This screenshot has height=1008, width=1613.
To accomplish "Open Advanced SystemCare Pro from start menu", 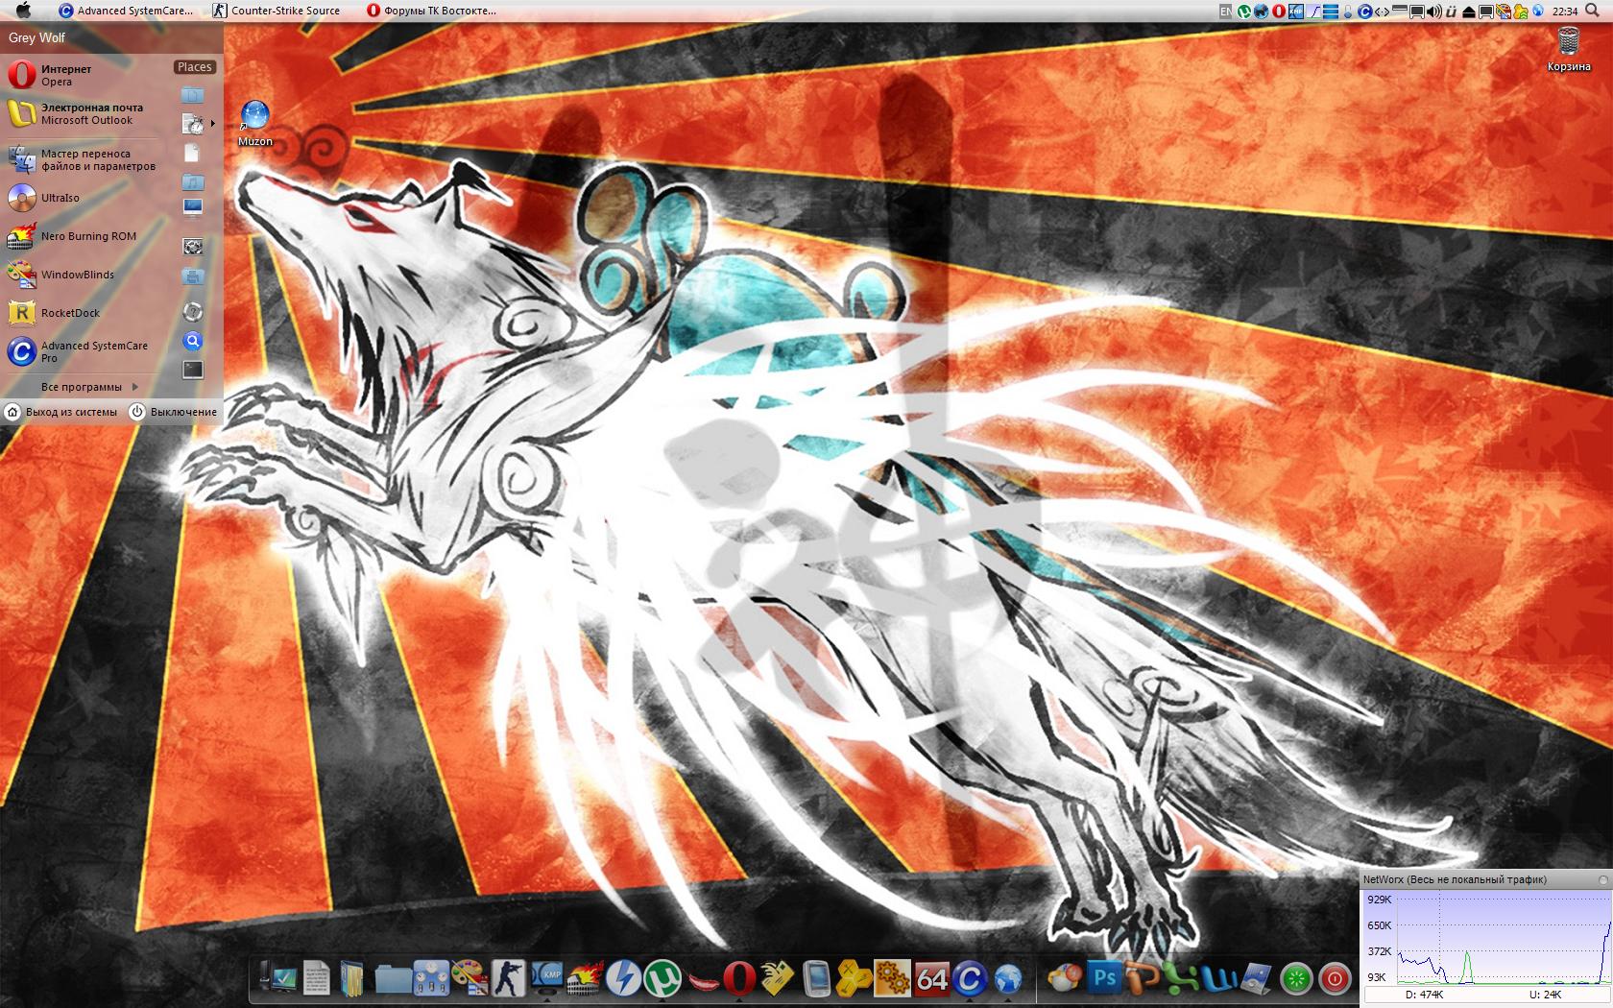I will coord(77,351).
